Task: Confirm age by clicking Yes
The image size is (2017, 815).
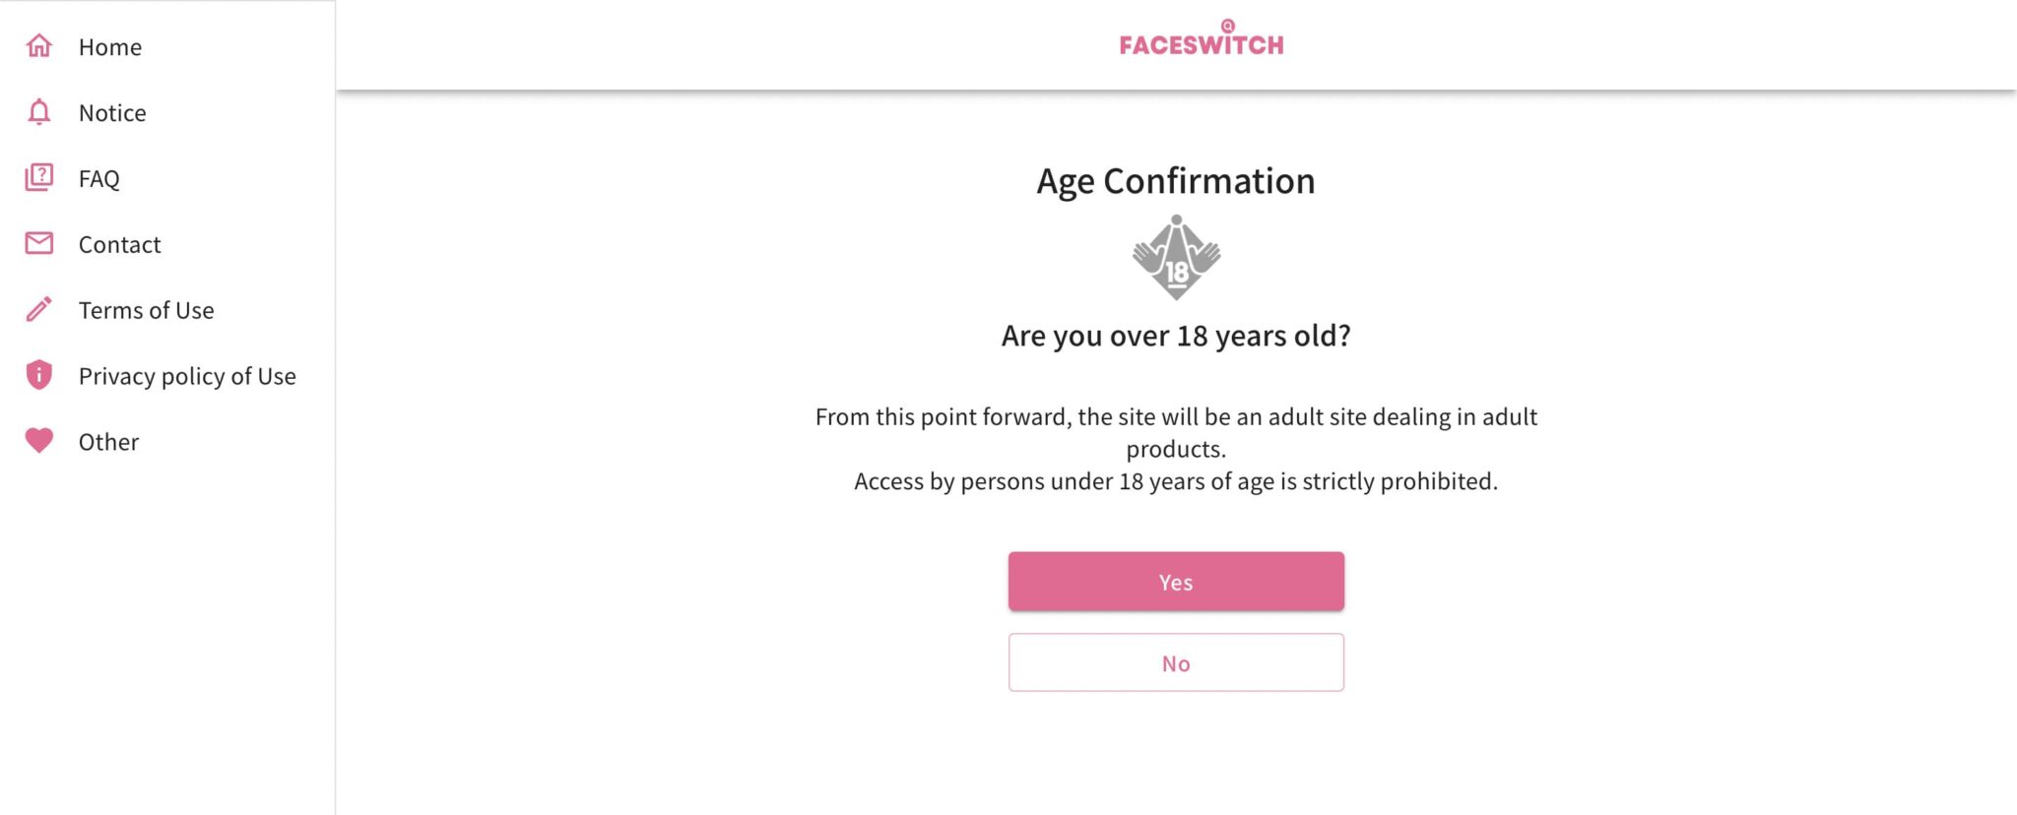Action: [1175, 581]
